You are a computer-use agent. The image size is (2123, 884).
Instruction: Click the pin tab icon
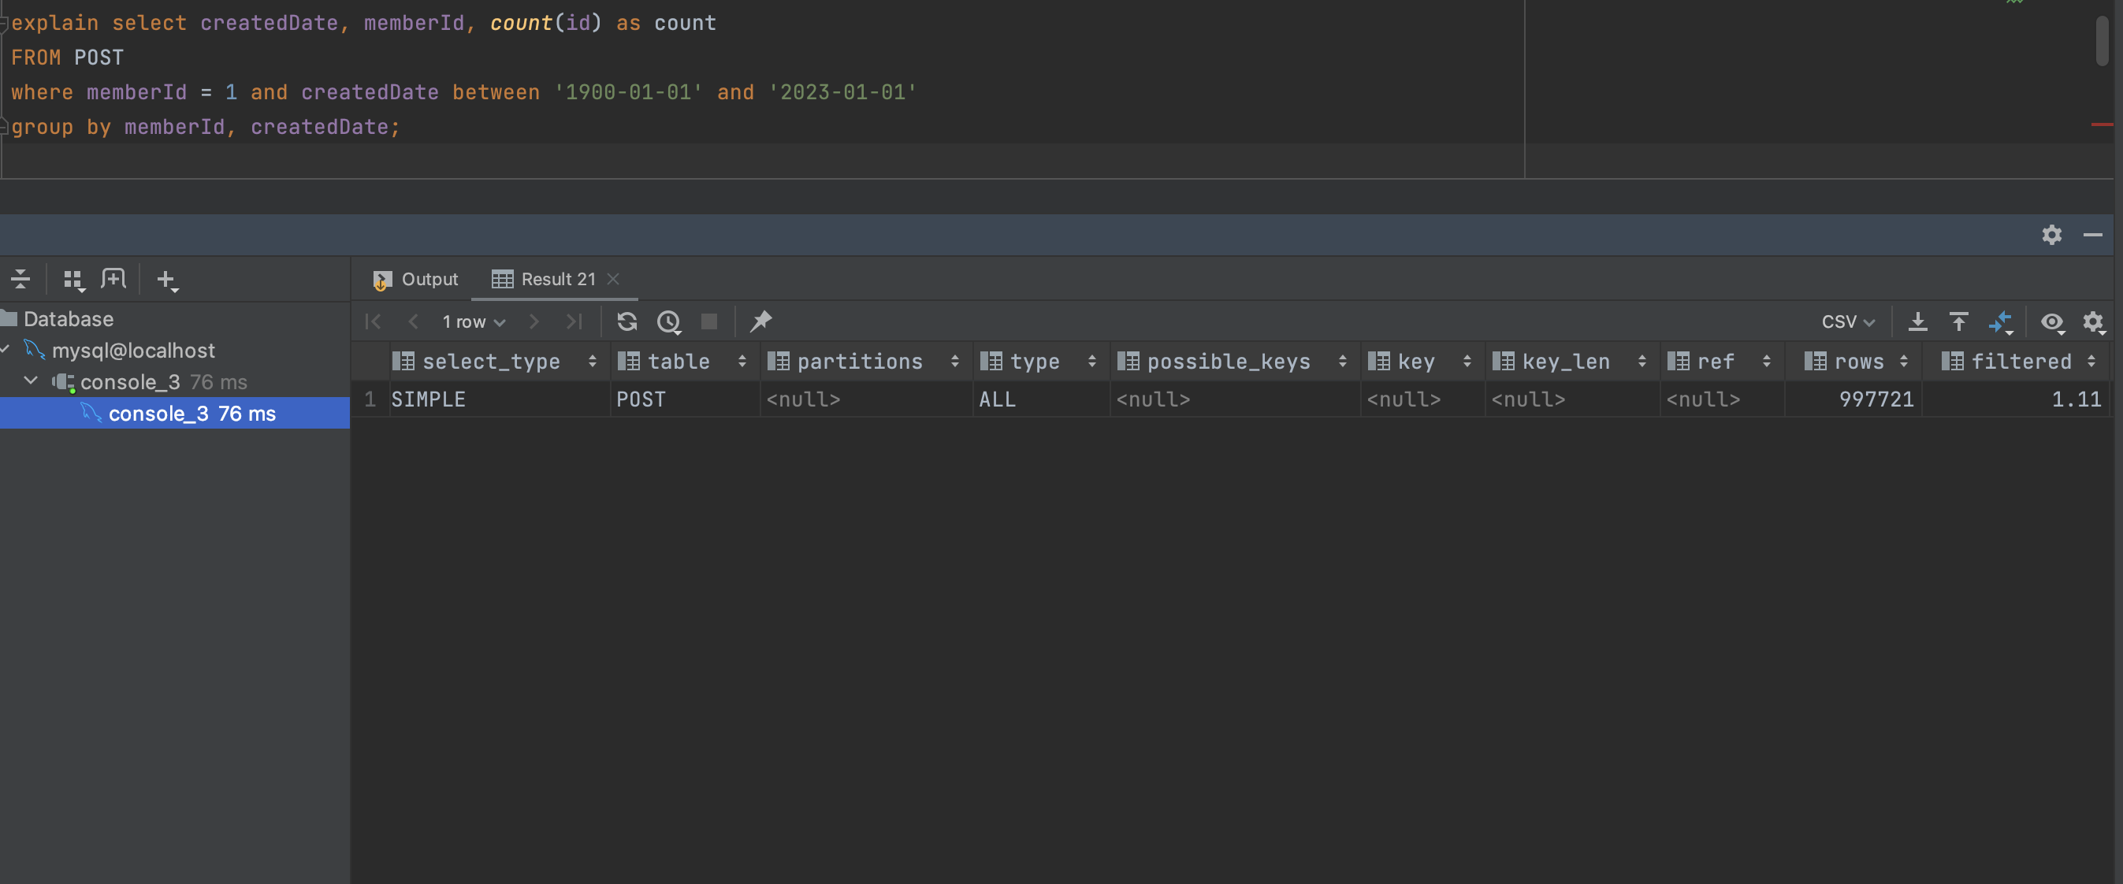(x=760, y=321)
